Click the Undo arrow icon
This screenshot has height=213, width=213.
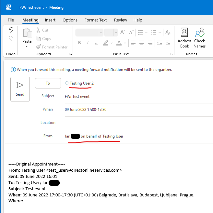(x=11, y=30)
